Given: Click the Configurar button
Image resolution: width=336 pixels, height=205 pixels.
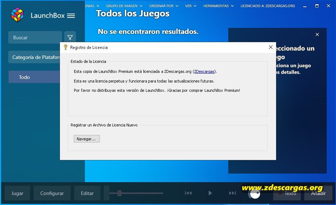Looking at the screenshot, I should pos(52,193).
